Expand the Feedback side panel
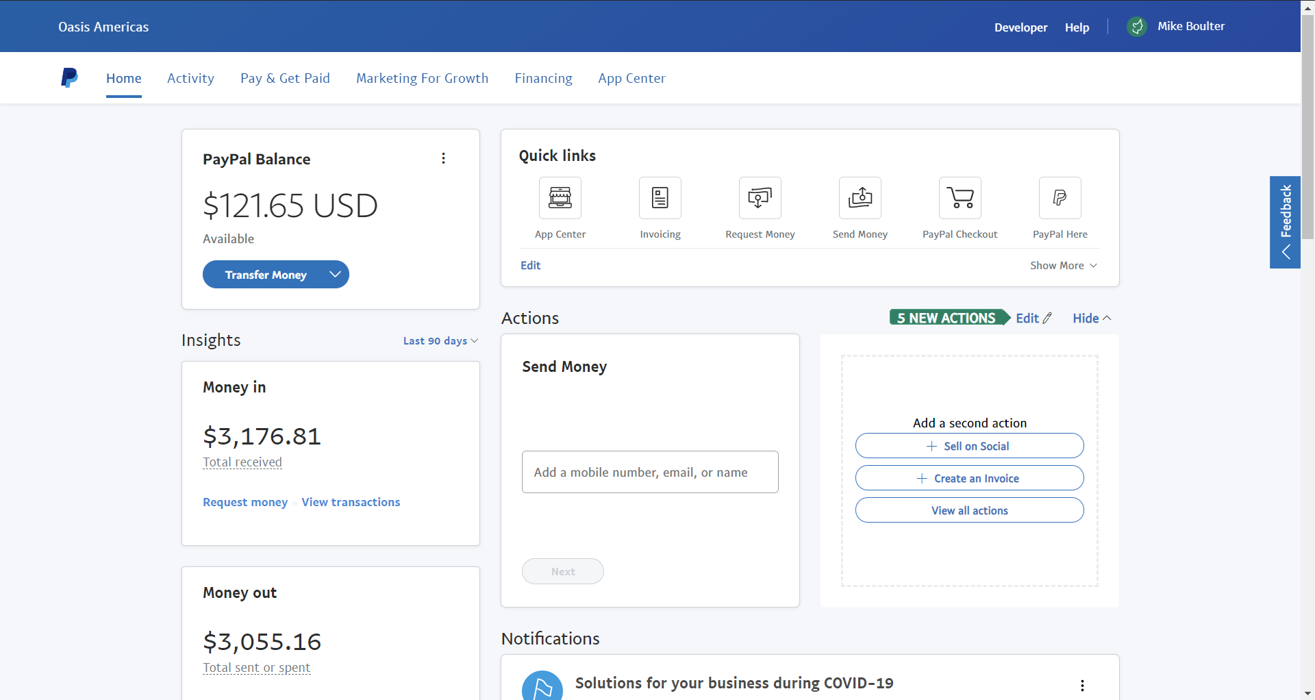 1286,222
